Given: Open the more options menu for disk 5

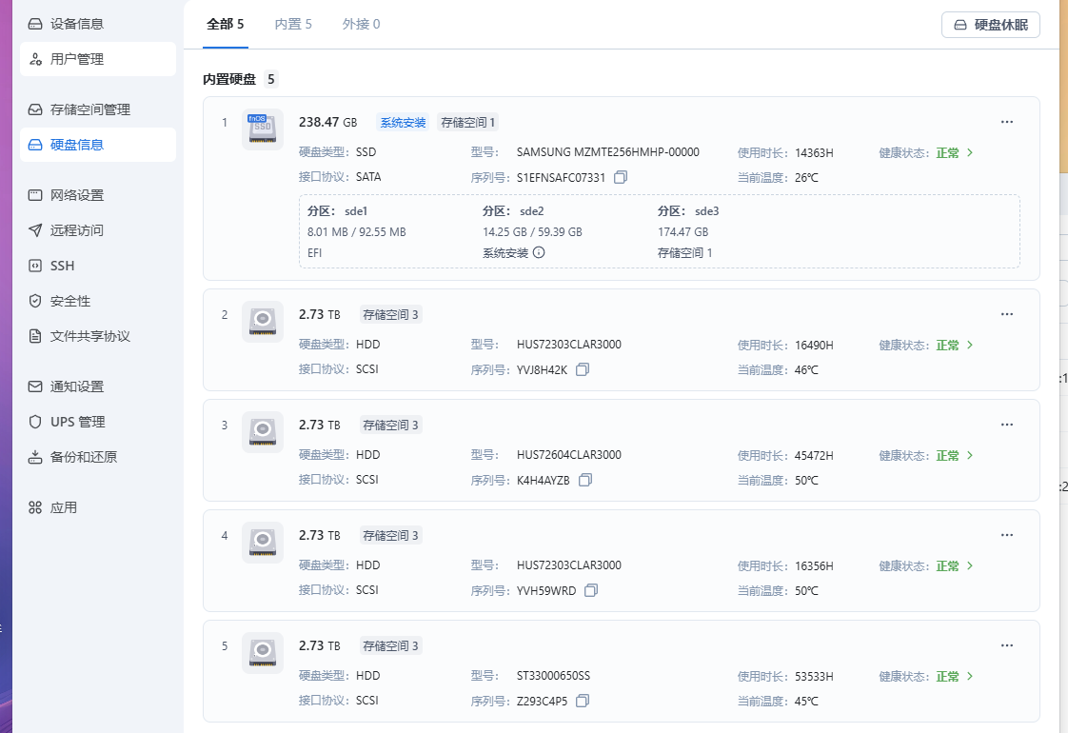Looking at the screenshot, I should [1006, 645].
